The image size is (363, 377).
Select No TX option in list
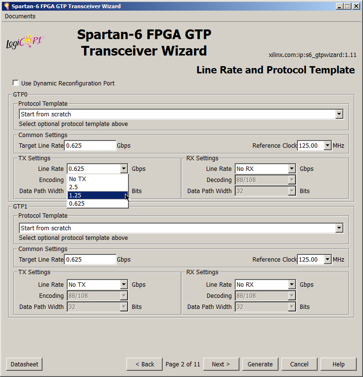tap(98, 179)
